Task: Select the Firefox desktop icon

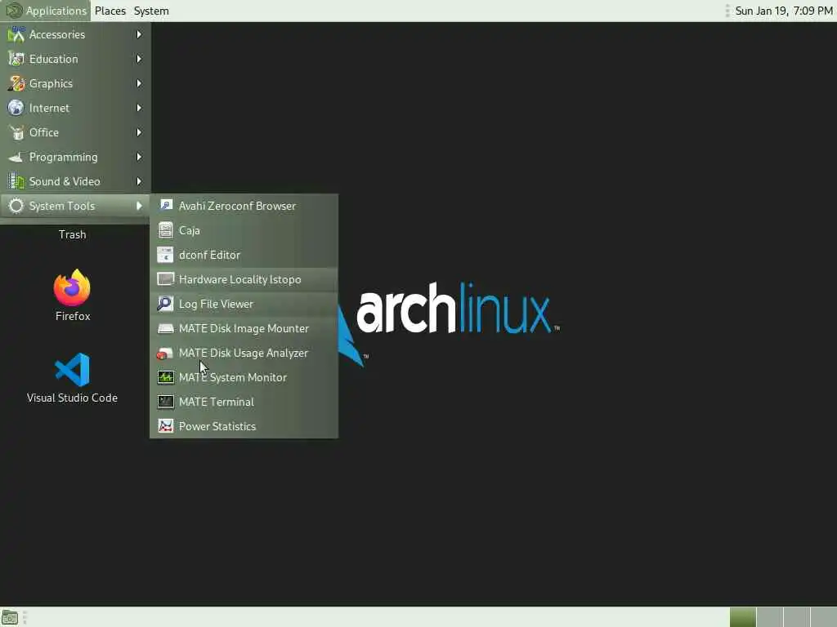Action: pyautogui.click(x=72, y=288)
